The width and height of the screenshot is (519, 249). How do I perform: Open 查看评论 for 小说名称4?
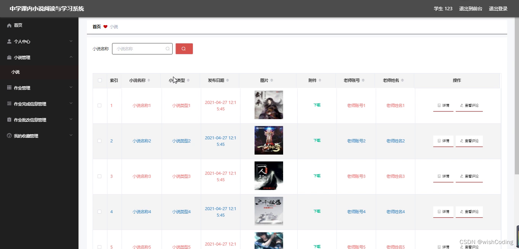pyautogui.click(x=469, y=212)
